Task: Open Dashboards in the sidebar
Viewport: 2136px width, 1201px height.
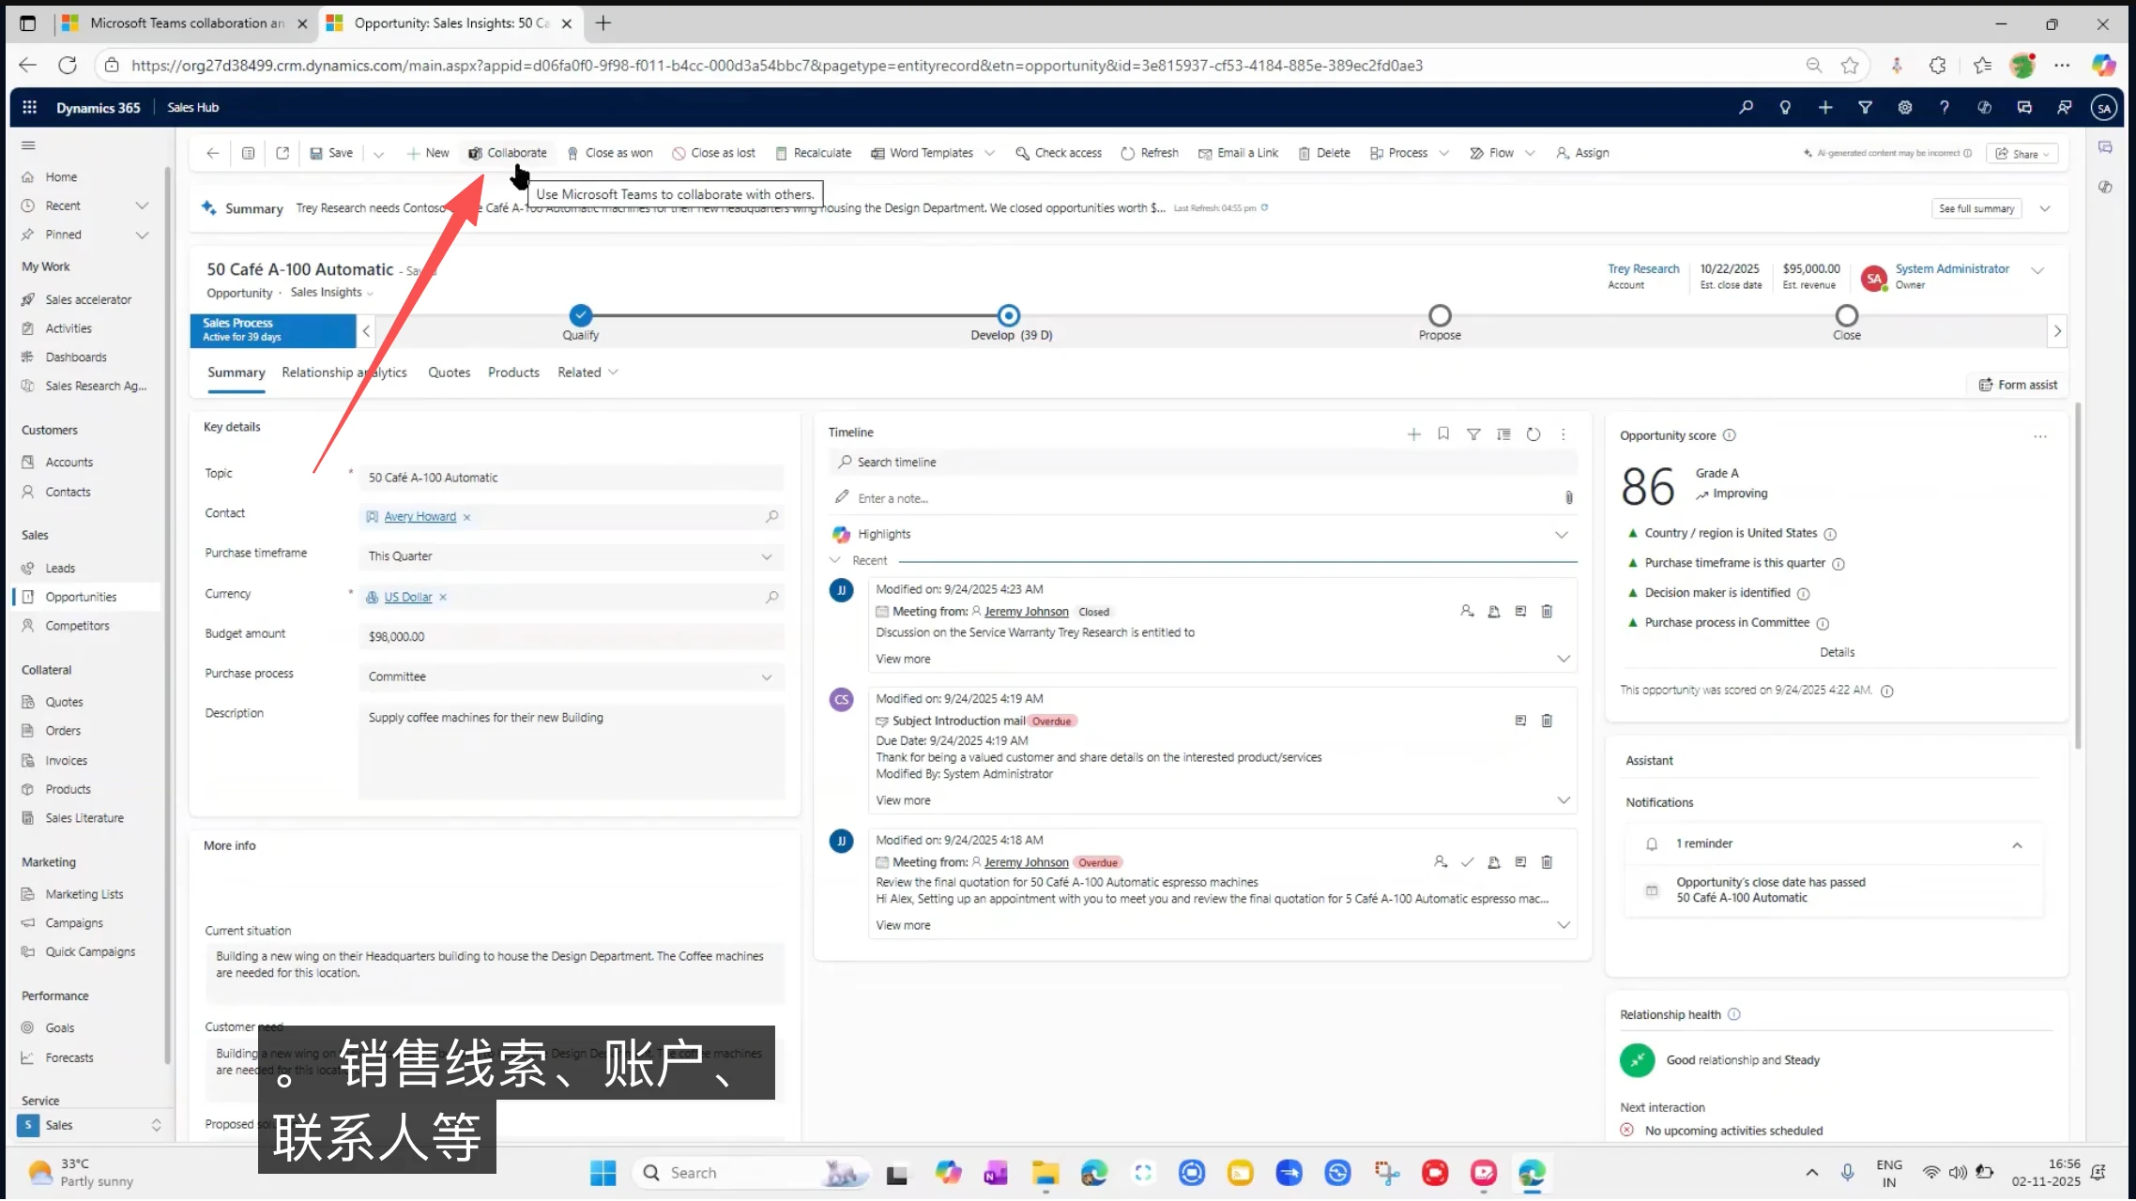Action: (x=76, y=357)
